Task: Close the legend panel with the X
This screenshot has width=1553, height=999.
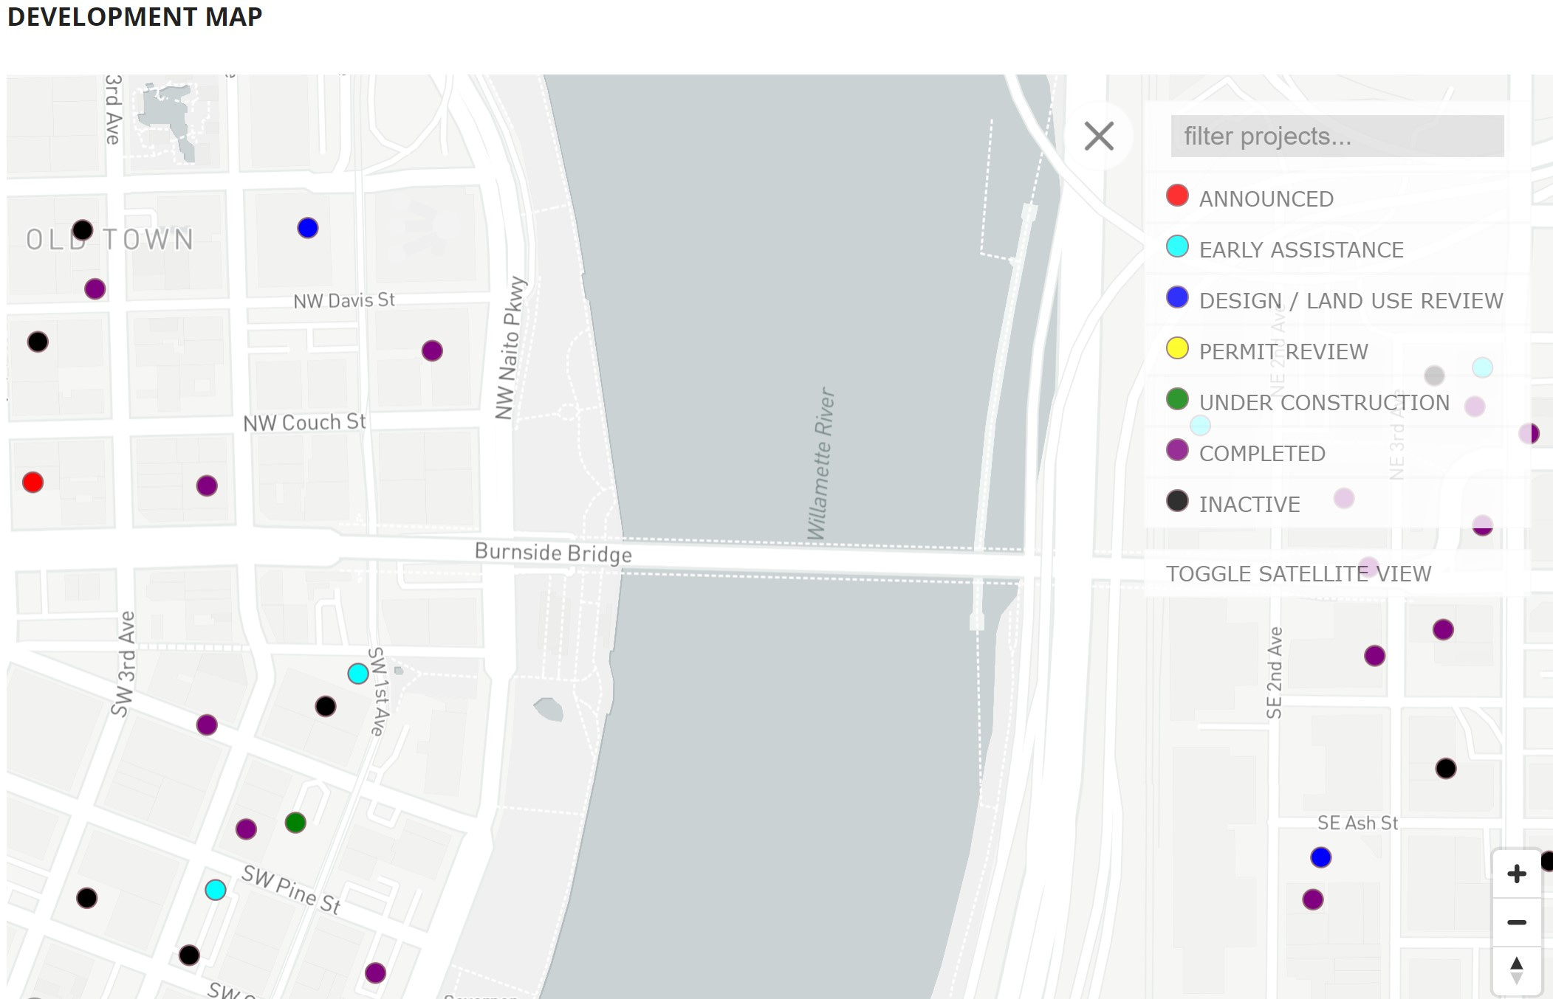Action: coord(1099,136)
